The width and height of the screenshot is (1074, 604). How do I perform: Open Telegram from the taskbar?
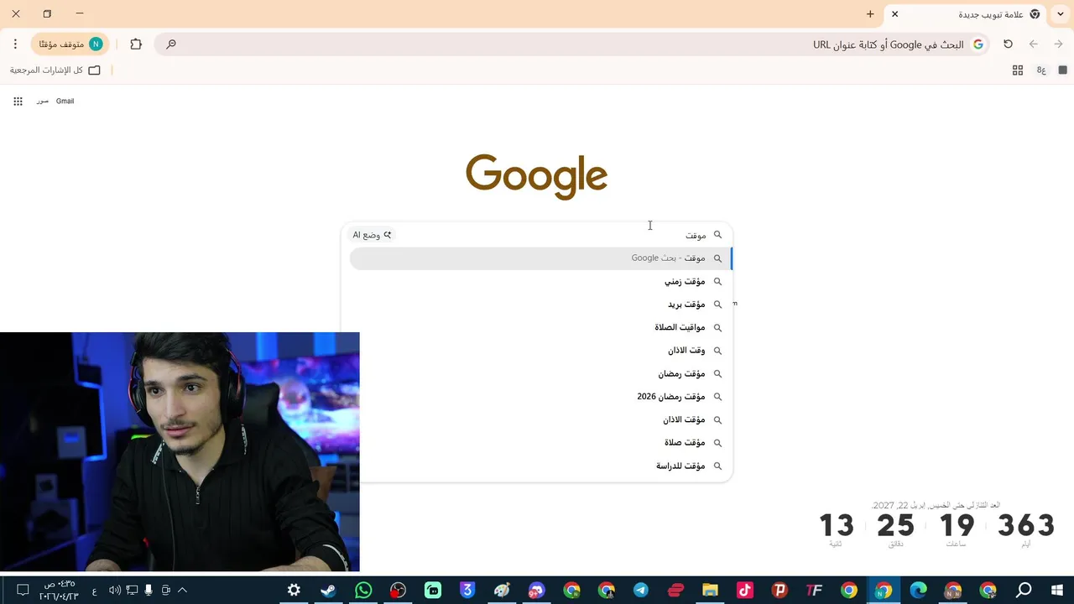pos(640,591)
